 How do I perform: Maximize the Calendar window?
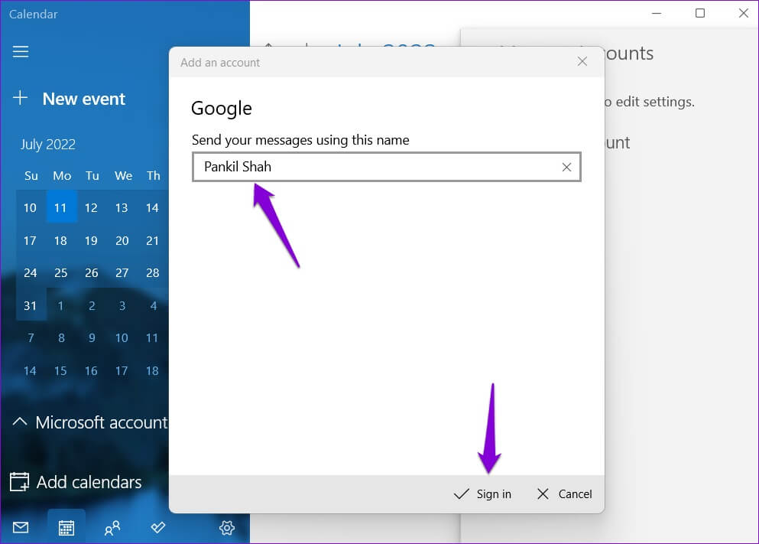pyautogui.click(x=700, y=13)
